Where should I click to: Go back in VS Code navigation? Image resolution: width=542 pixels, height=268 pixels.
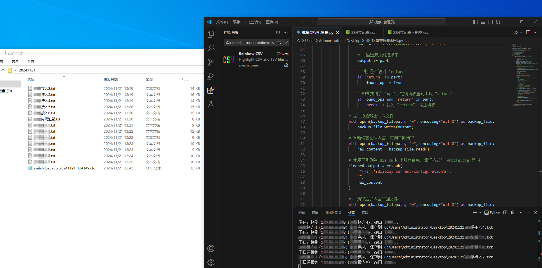(x=303, y=22)
